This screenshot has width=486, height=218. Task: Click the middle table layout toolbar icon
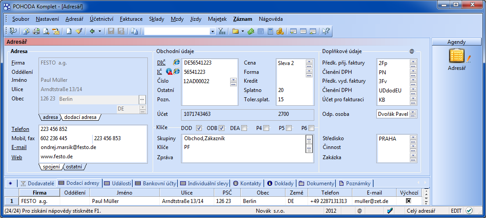tap(303, 31)
